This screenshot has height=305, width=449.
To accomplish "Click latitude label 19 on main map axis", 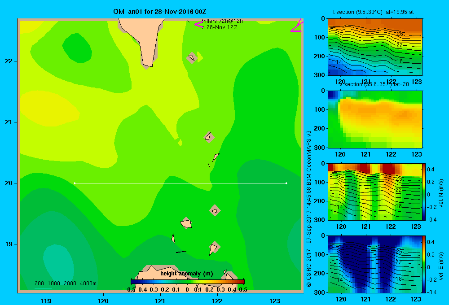I will click(9, 244).
